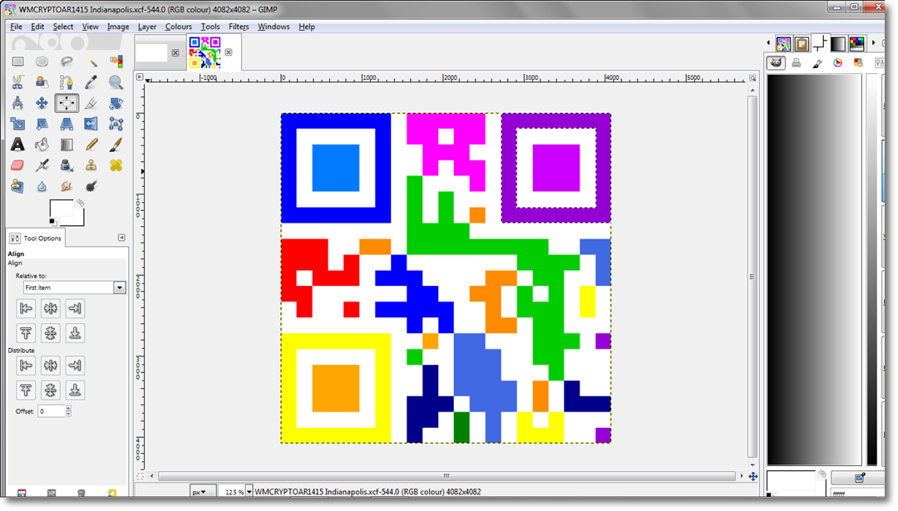
Task: Select the Measure compass tool
Action: [17, 103]
